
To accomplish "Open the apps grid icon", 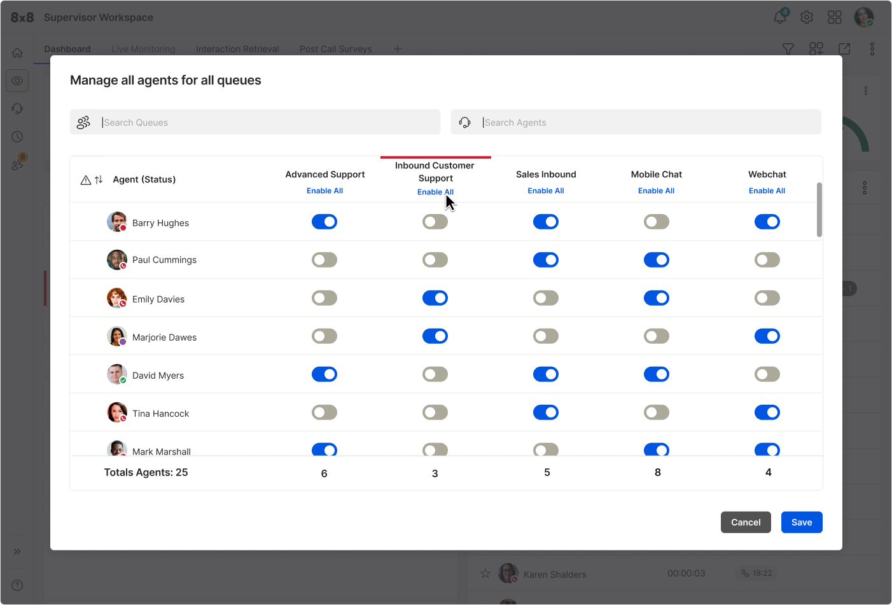I will 835,17.
